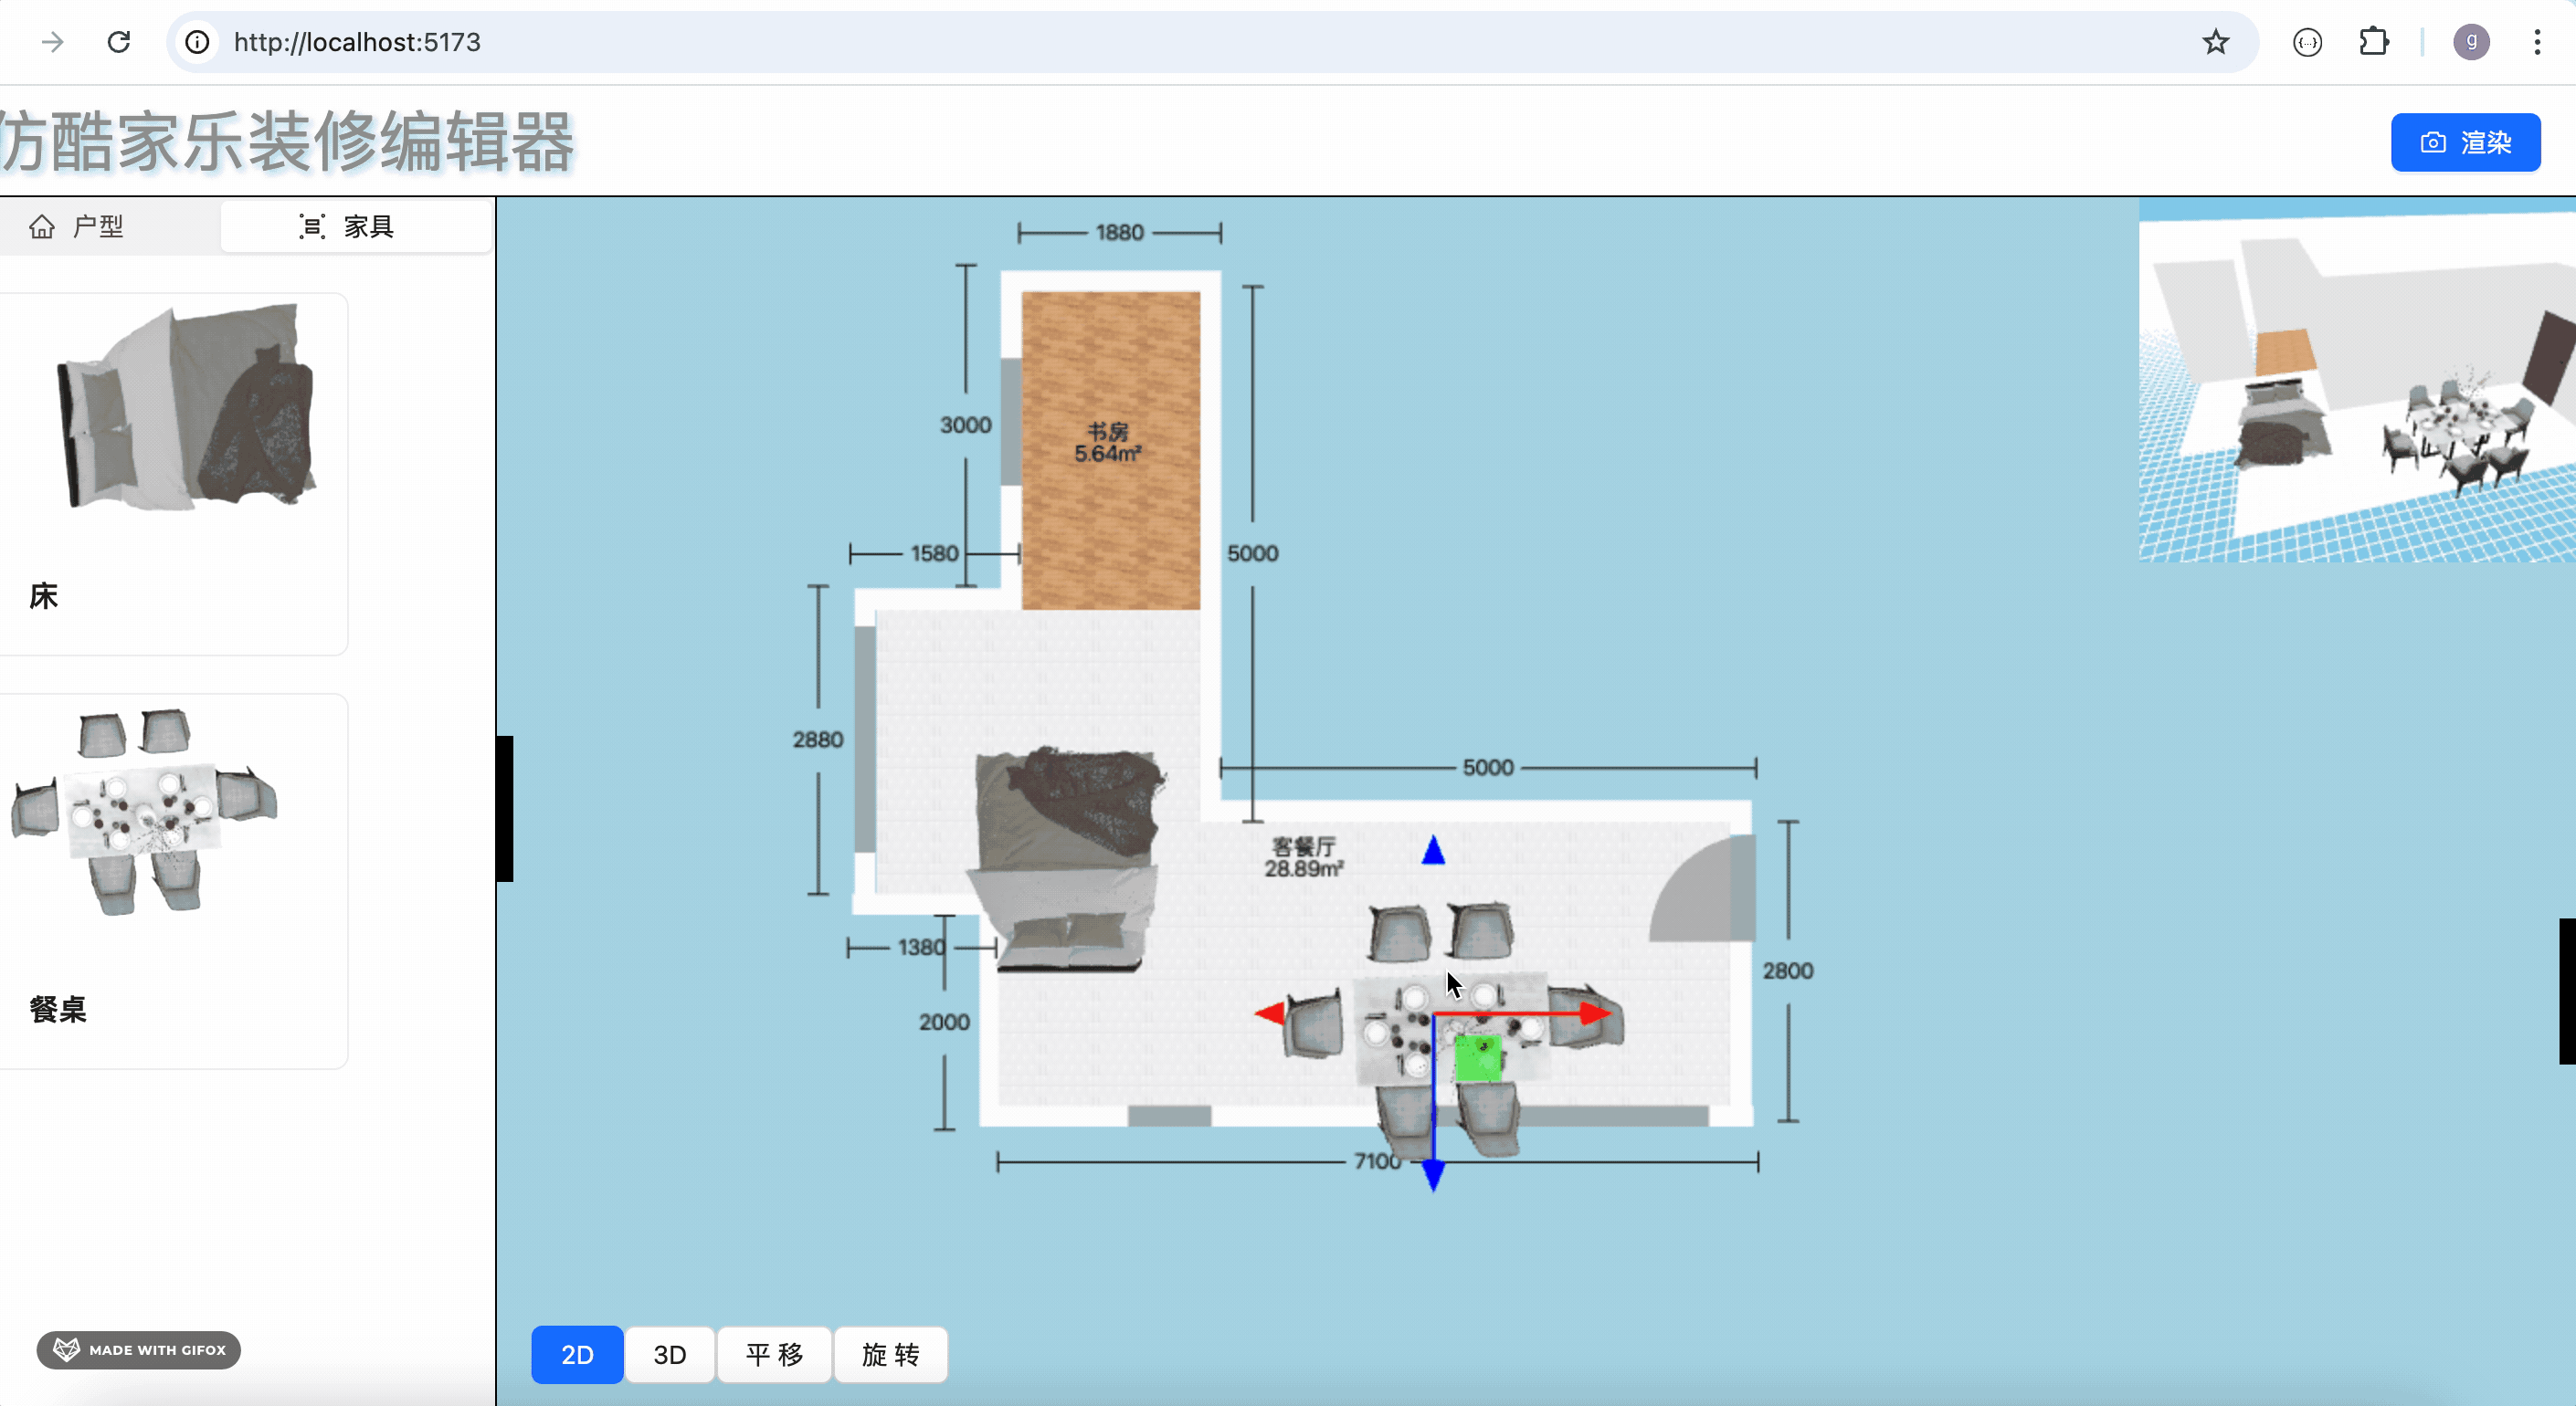This screenshot has height=1406, width=2576.
Task: Click the red right-pointing gizmo arrow
Action: pos(1596,1013)
